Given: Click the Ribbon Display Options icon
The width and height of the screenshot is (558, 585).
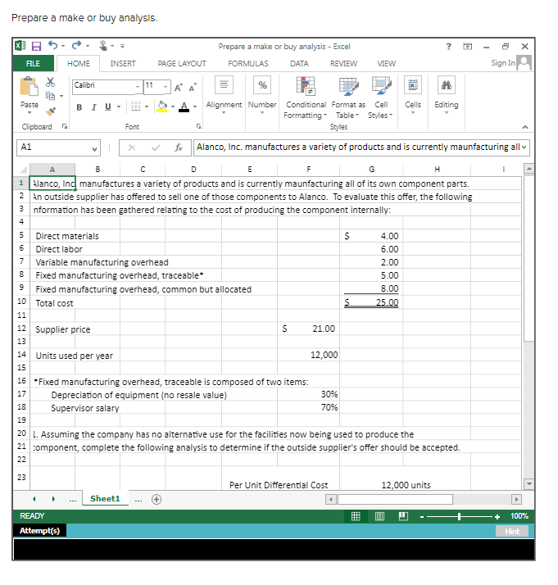Looking at the screenshot, I should coord(467,46).
